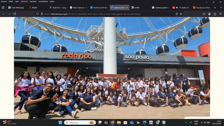Open the bld app on the taskbar
This screenshot has width=224, height=126.
click(151, 123)
